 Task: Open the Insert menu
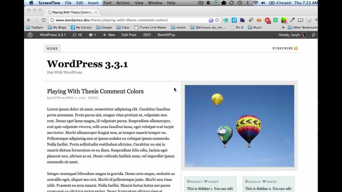pyautogui.click(x=93, y=3)
